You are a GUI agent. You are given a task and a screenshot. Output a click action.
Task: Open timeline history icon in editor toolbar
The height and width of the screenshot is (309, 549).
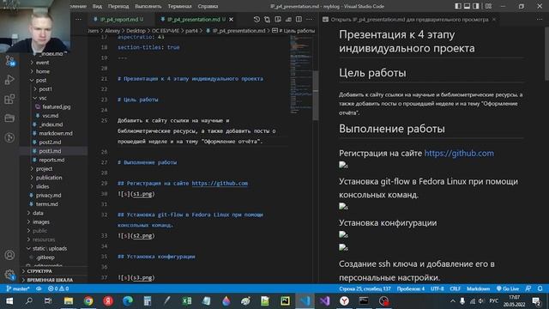(x=256, y=20)
